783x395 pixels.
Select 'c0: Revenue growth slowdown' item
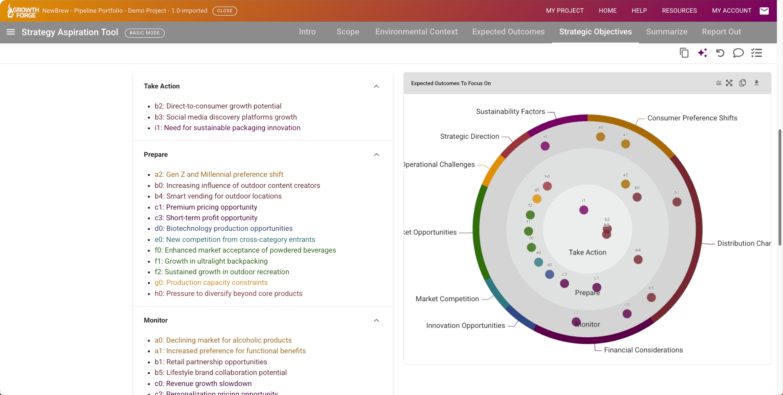coord(203,384)
